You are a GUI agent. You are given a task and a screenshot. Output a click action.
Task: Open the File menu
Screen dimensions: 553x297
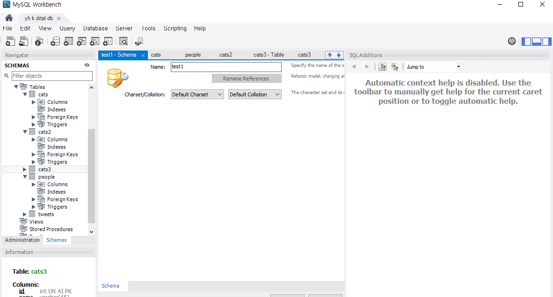[7, 28]
